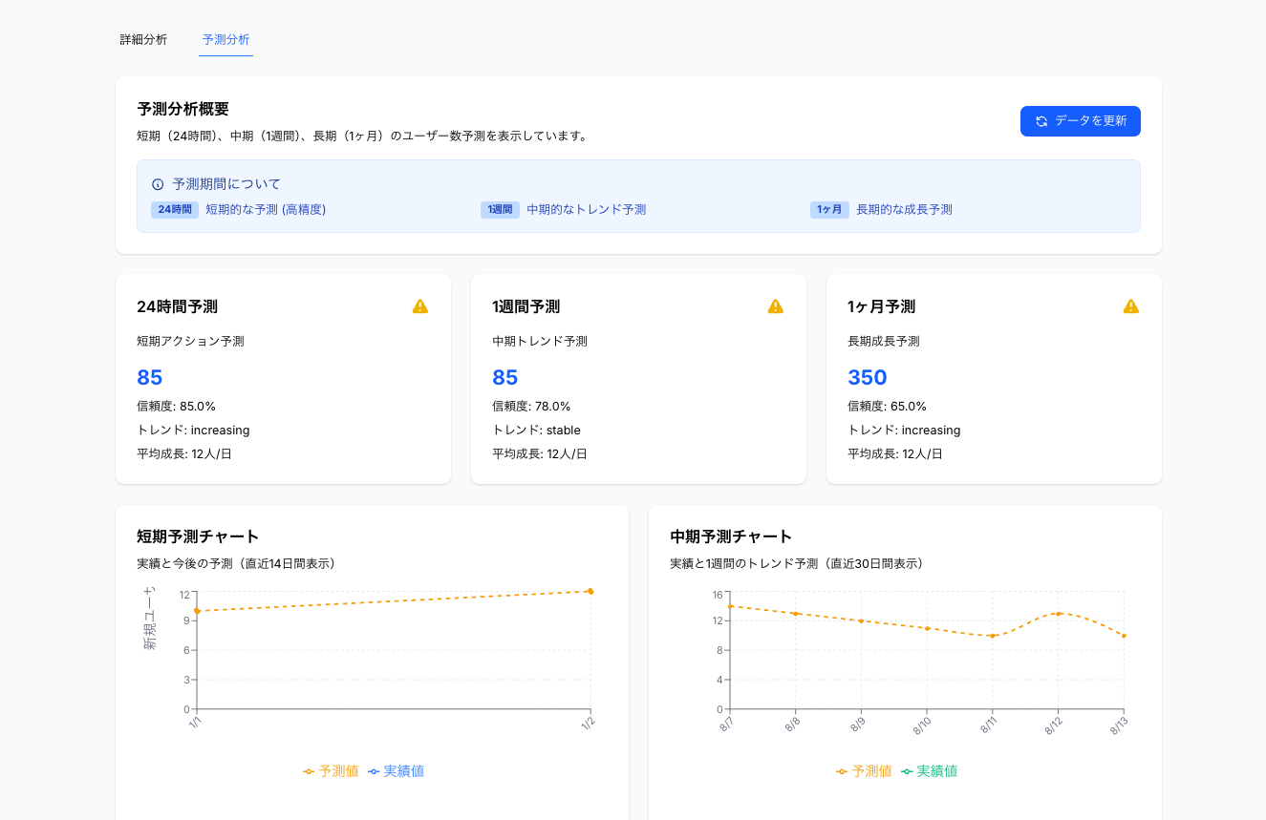This screenshot has height=820, width=1266.
Task: Click 長期的な成長予測 text
Action: [x=904, y=210]
